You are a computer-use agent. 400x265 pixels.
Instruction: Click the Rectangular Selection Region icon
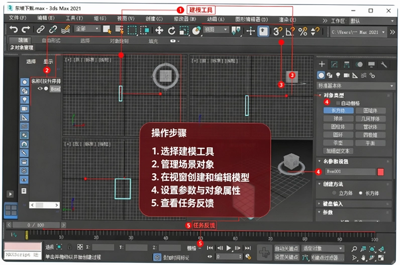tap(132, 30)
